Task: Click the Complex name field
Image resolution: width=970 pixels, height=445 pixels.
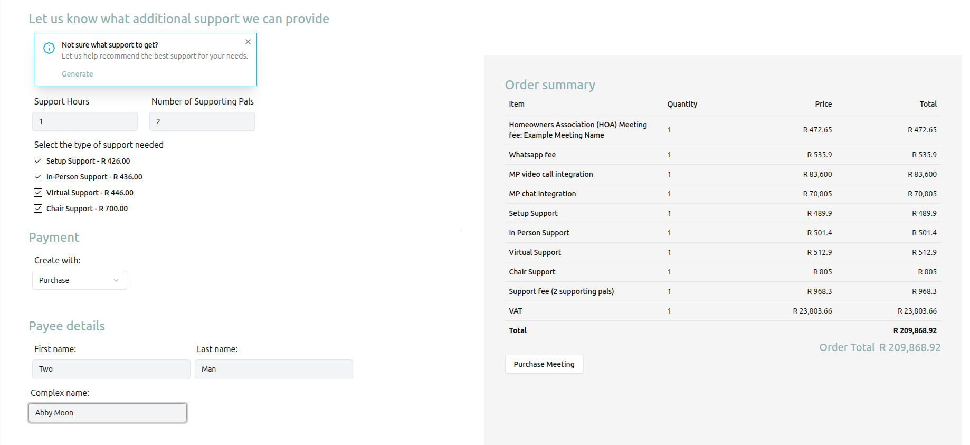Action: point(108,413)
